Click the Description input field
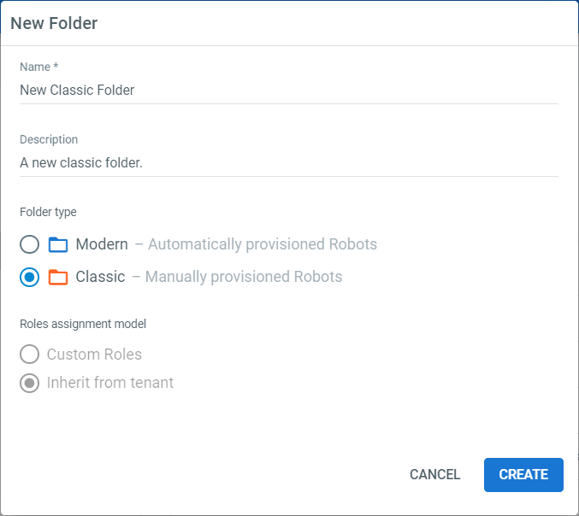Screen dimensions: 579x516 pos(288,162)
